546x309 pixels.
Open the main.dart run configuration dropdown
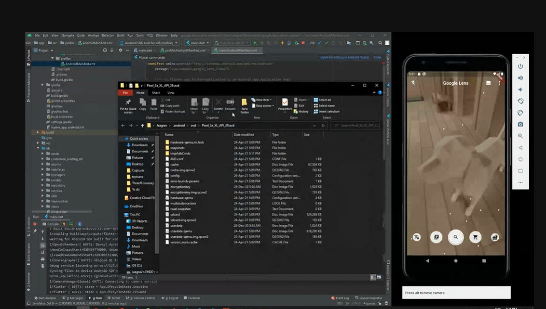point(198,43)
